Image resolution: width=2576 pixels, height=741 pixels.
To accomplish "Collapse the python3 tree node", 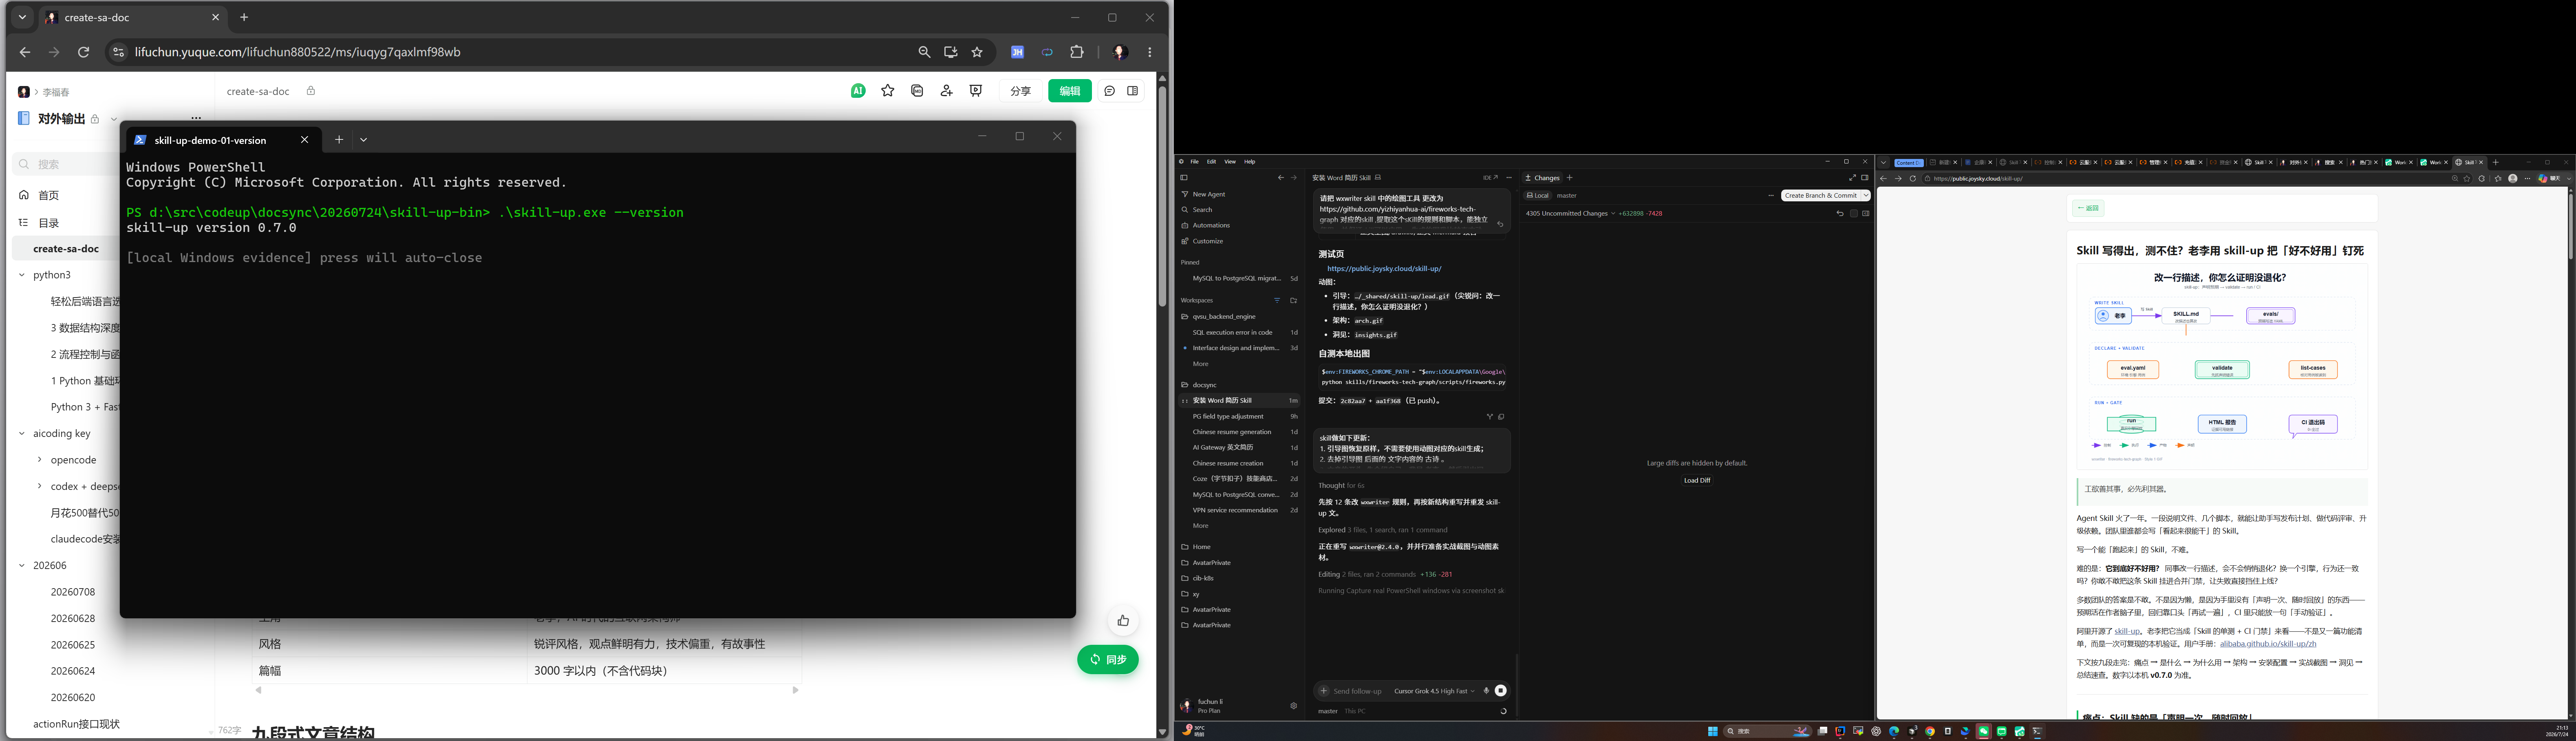I will point(21,275).
